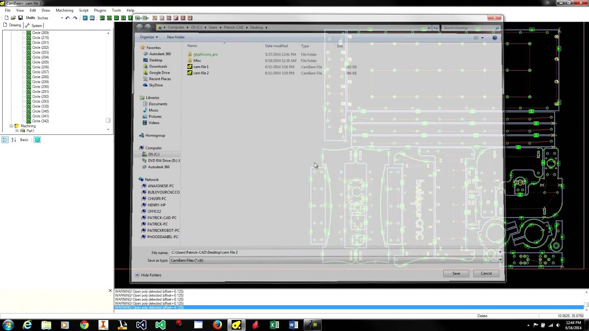Click the dialog help question mark icon
This screenshot has height=331, width=589.
click(x=495, y=38)
